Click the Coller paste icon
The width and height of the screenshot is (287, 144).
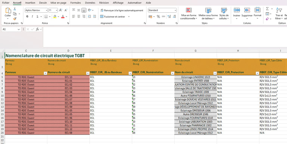(x=8, y=10)
